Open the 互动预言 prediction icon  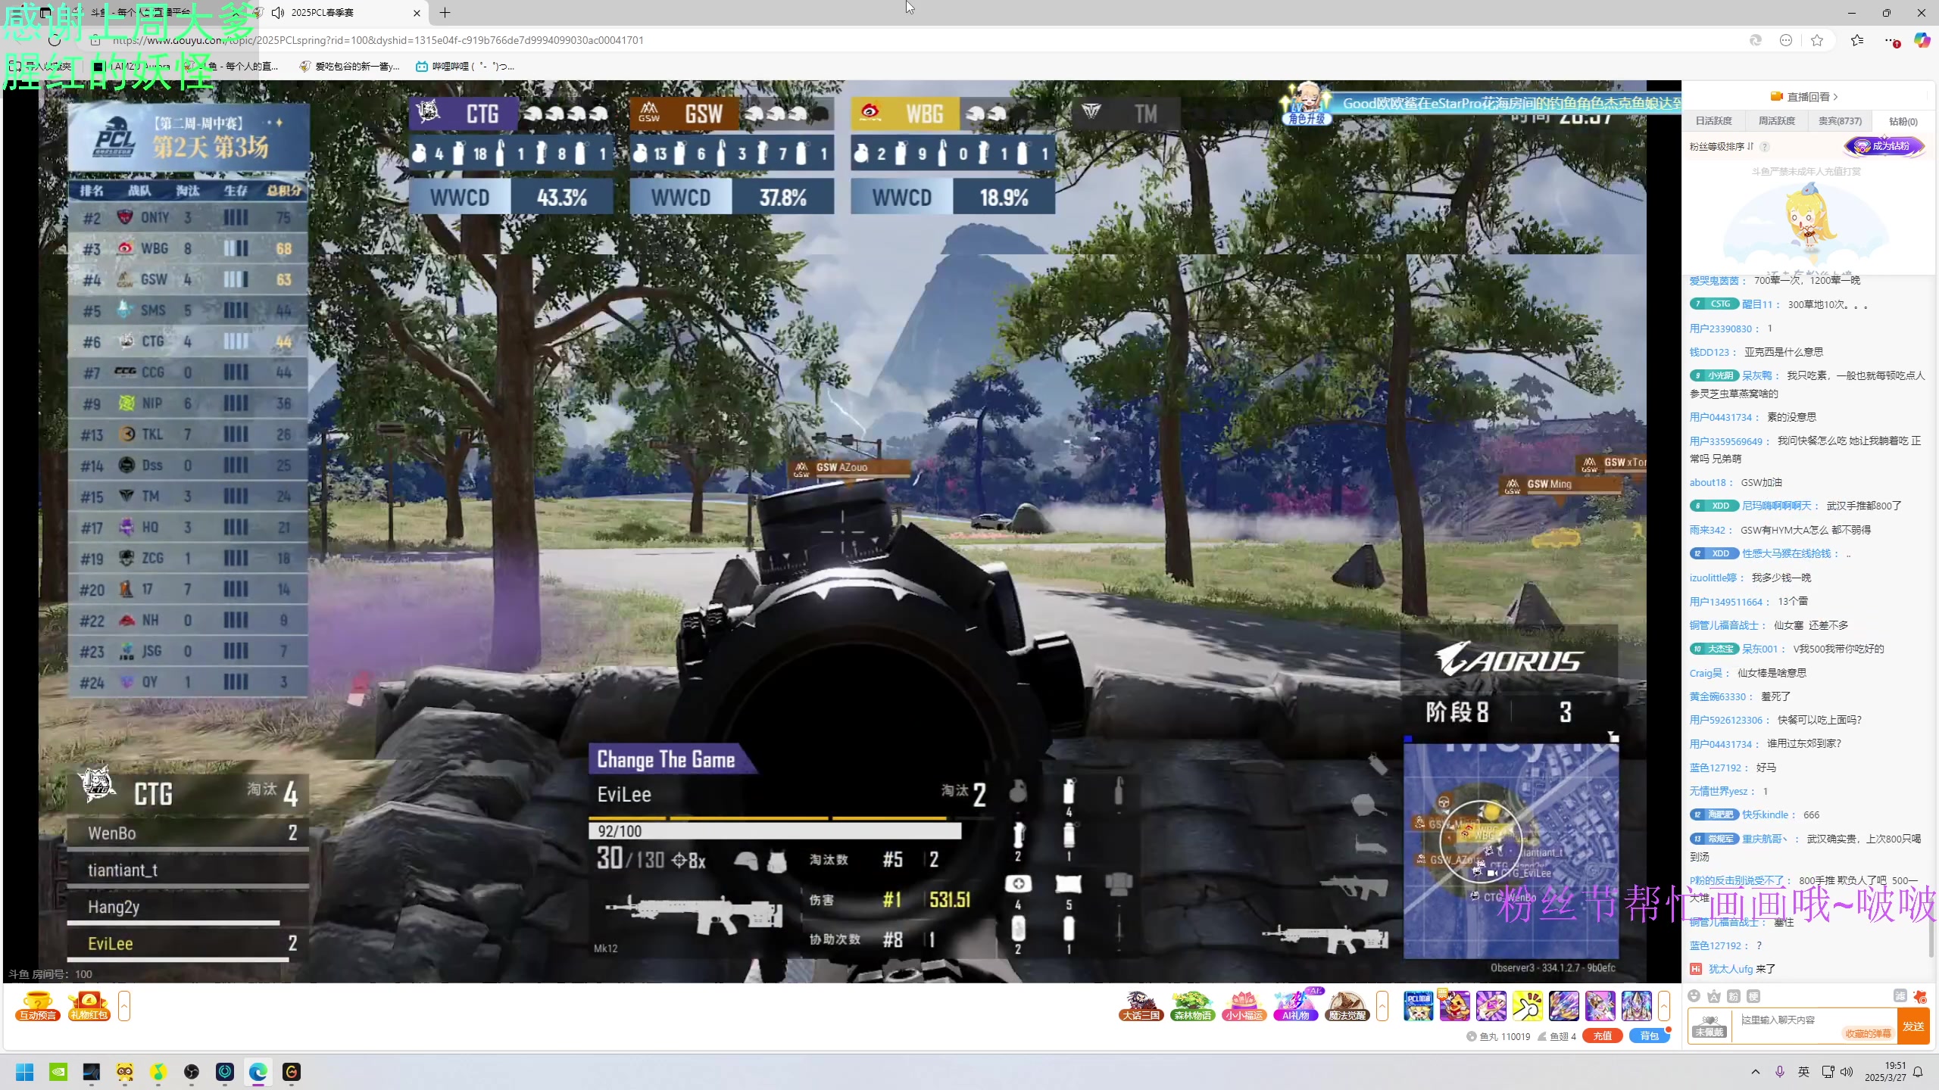coord(38,1006)
